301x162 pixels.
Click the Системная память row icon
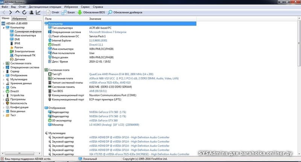tap(50, 87)
